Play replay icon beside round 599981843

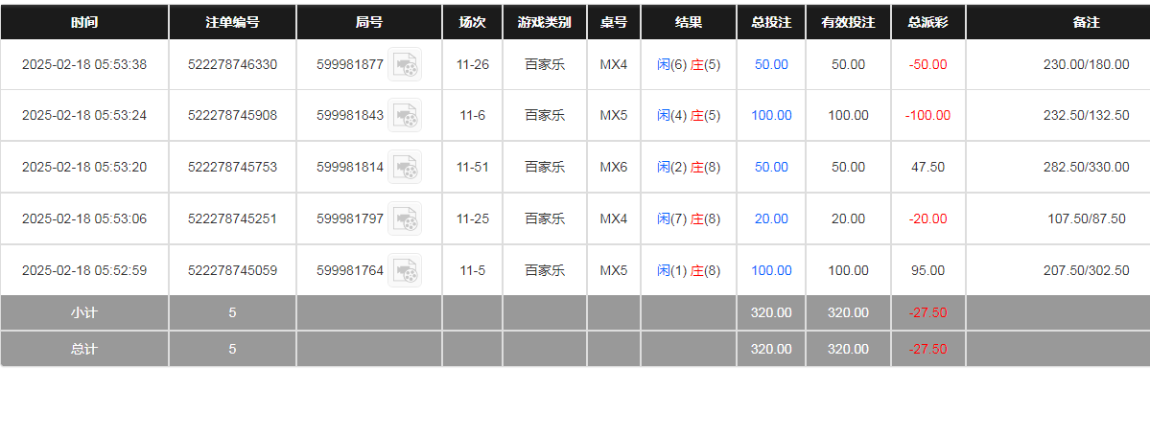(x=405, y=116)
